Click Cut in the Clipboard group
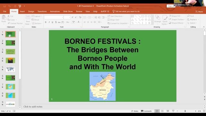 [10, 16]
